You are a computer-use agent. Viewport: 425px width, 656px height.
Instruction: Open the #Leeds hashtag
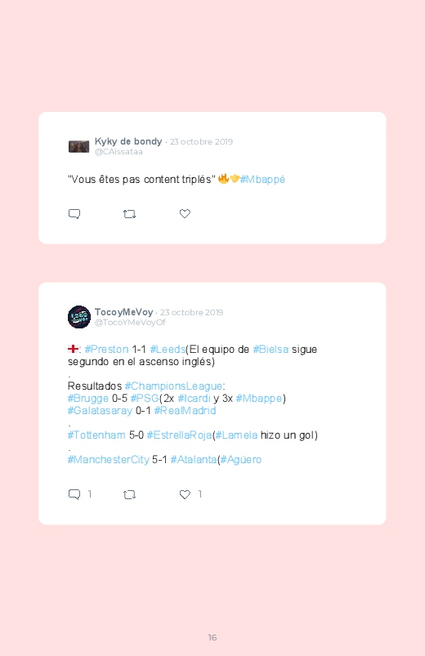click(168, 350)
